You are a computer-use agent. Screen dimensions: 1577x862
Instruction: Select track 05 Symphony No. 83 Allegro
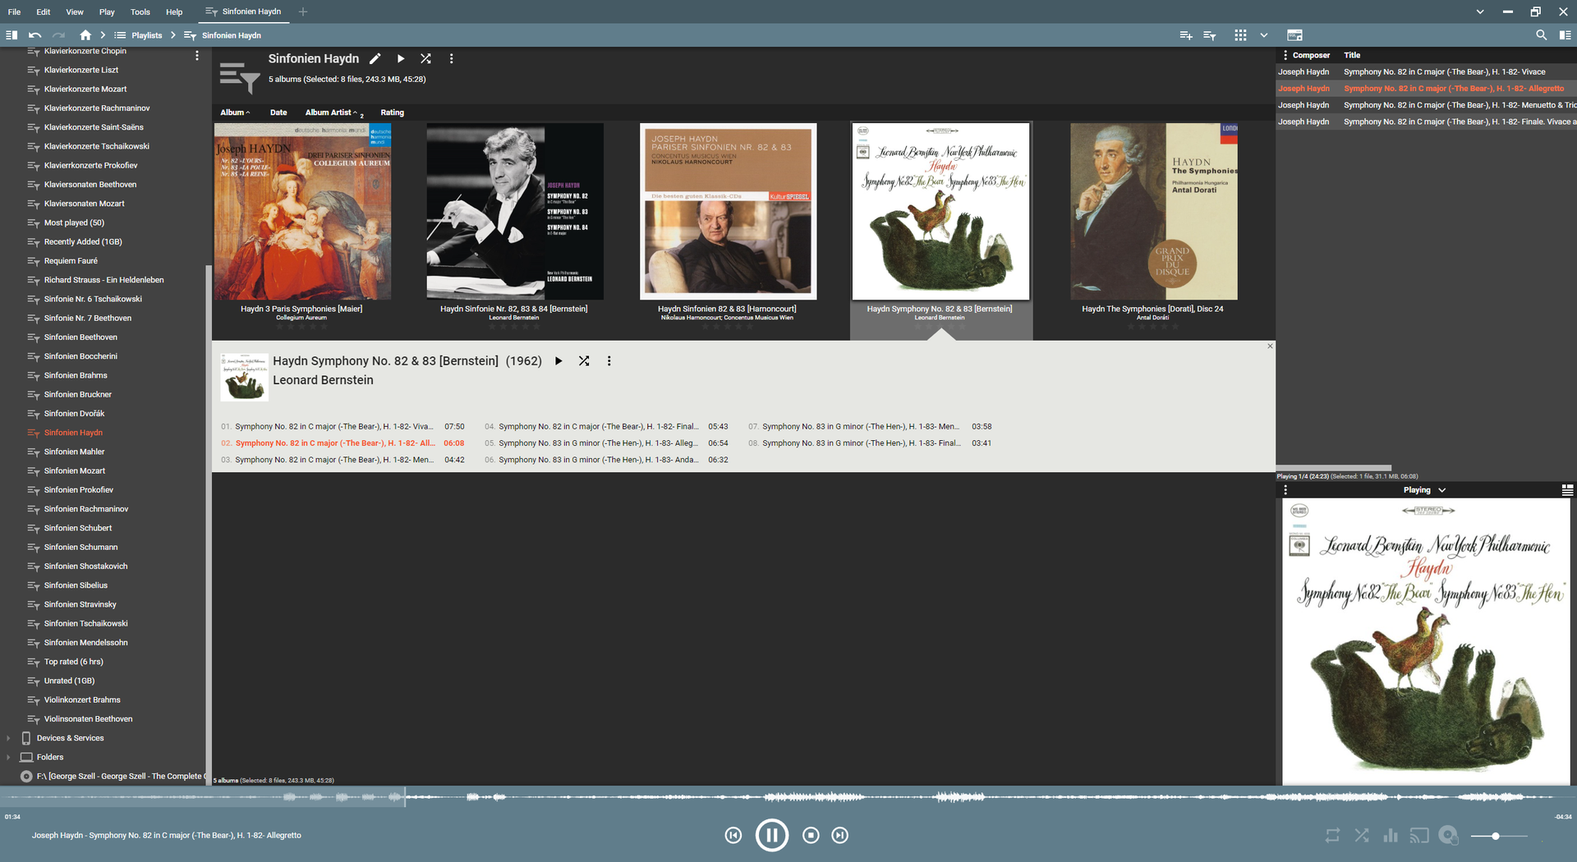[606, 443]
